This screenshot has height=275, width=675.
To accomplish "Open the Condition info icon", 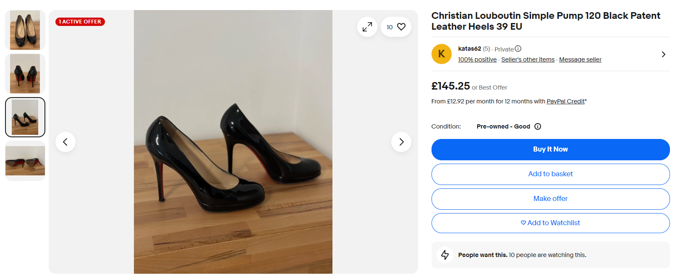I will (538, 126).
